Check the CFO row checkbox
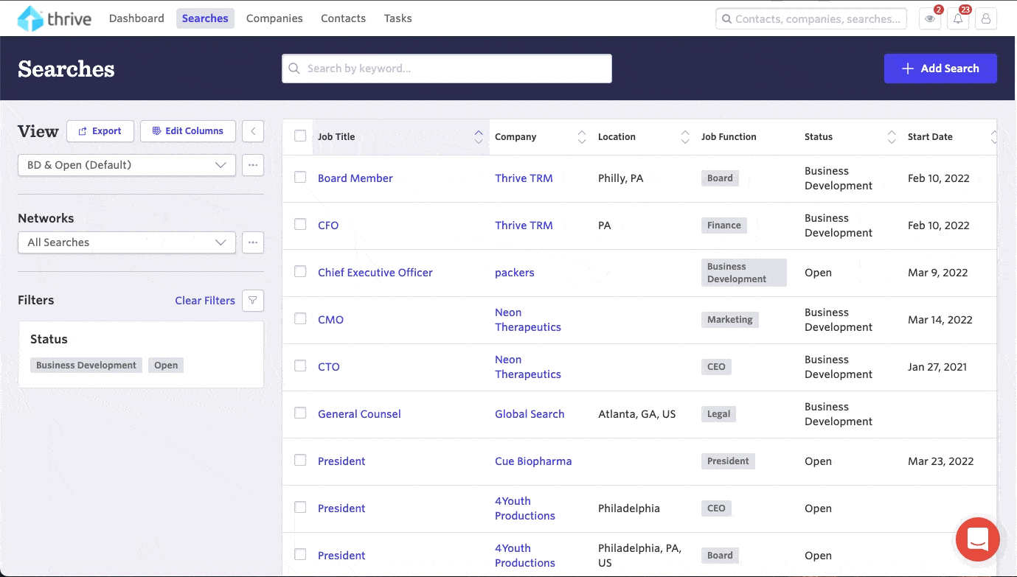The image size is (1017, 577). point(300,224)
